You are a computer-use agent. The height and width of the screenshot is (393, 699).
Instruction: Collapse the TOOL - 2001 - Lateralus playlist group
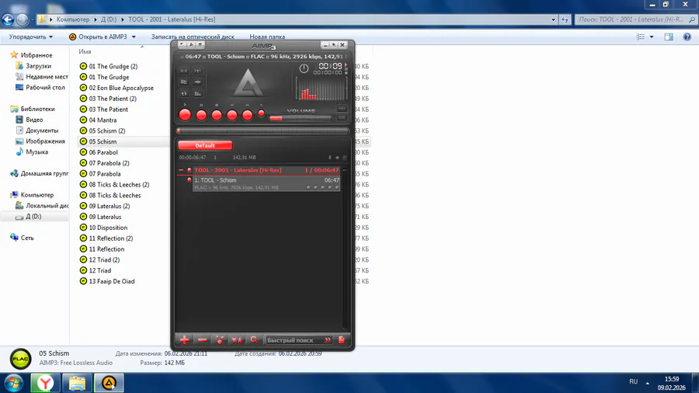point(181,170)
